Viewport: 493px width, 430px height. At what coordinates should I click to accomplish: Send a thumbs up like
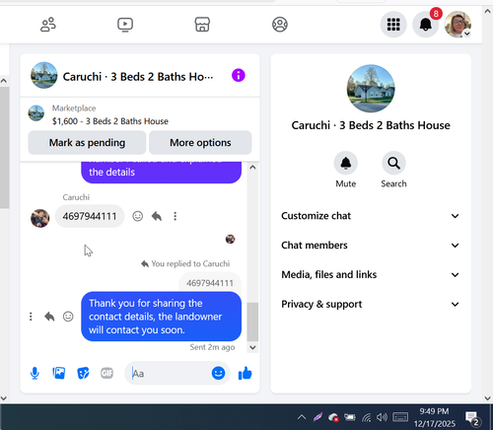point(245,373)
